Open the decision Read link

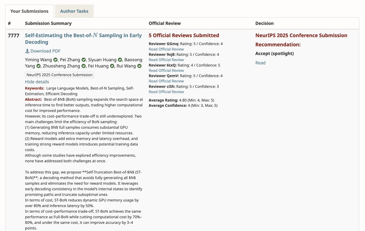click(x=260, y=63)
